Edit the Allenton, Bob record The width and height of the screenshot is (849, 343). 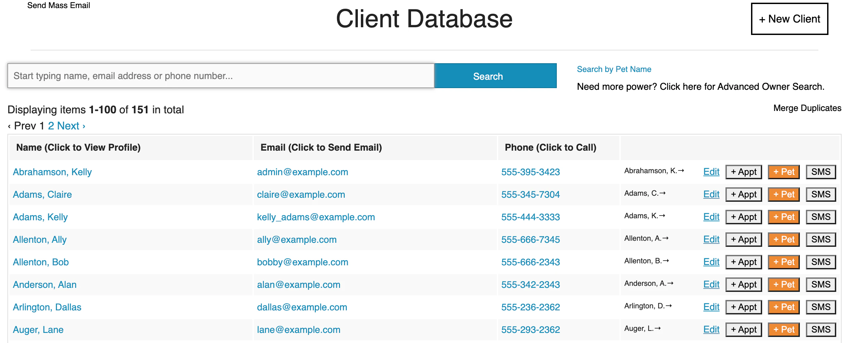click(711, 262)
